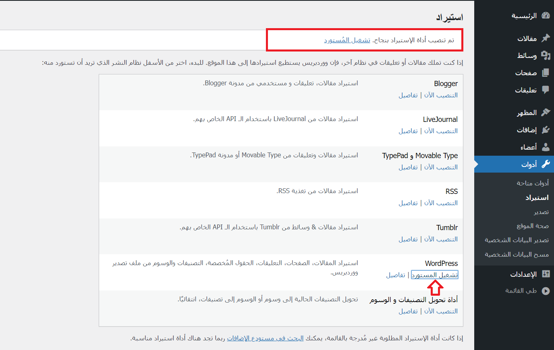
Task: Click تشغيل المستورد under WordPress importer
Action: (434, 275)
